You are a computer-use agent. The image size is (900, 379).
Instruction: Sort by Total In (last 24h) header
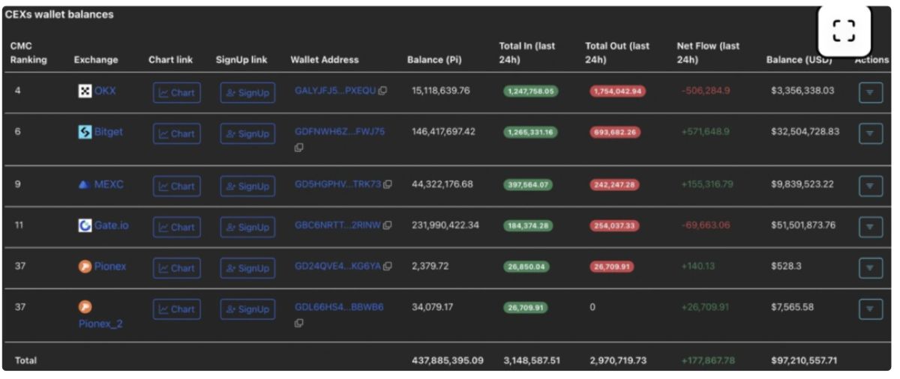click(527, 52)
